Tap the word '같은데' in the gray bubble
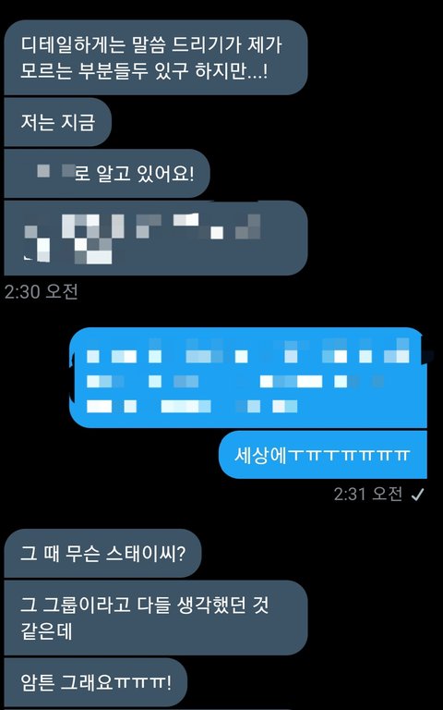This screenshot has height=710, width=443. [46, 631]
